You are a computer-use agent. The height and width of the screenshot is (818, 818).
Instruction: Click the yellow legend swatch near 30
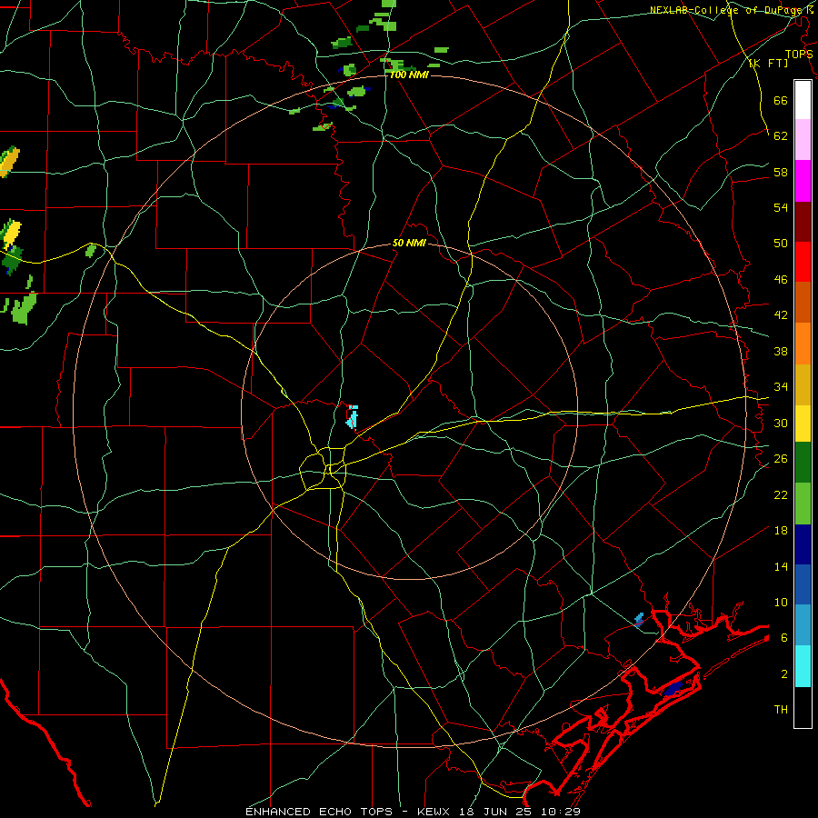[x=803, y=423]
